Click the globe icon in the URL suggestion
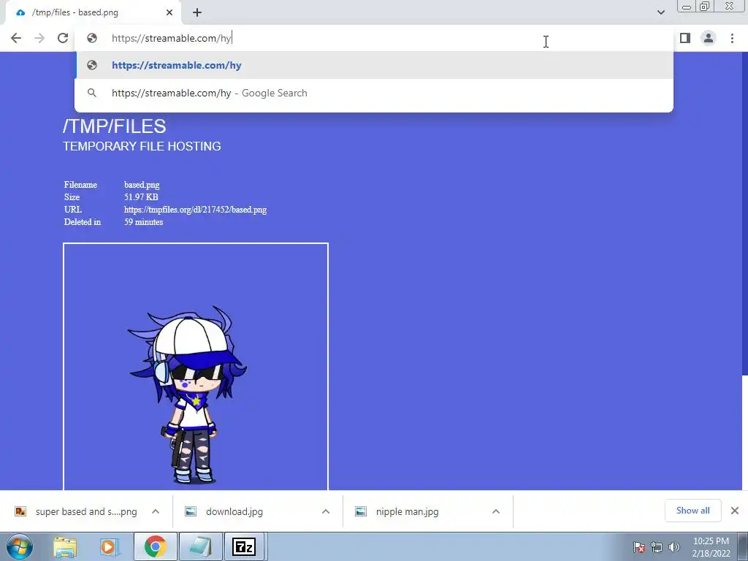The image size is (748, 561). pyautogui.click(x=92, y=65)
